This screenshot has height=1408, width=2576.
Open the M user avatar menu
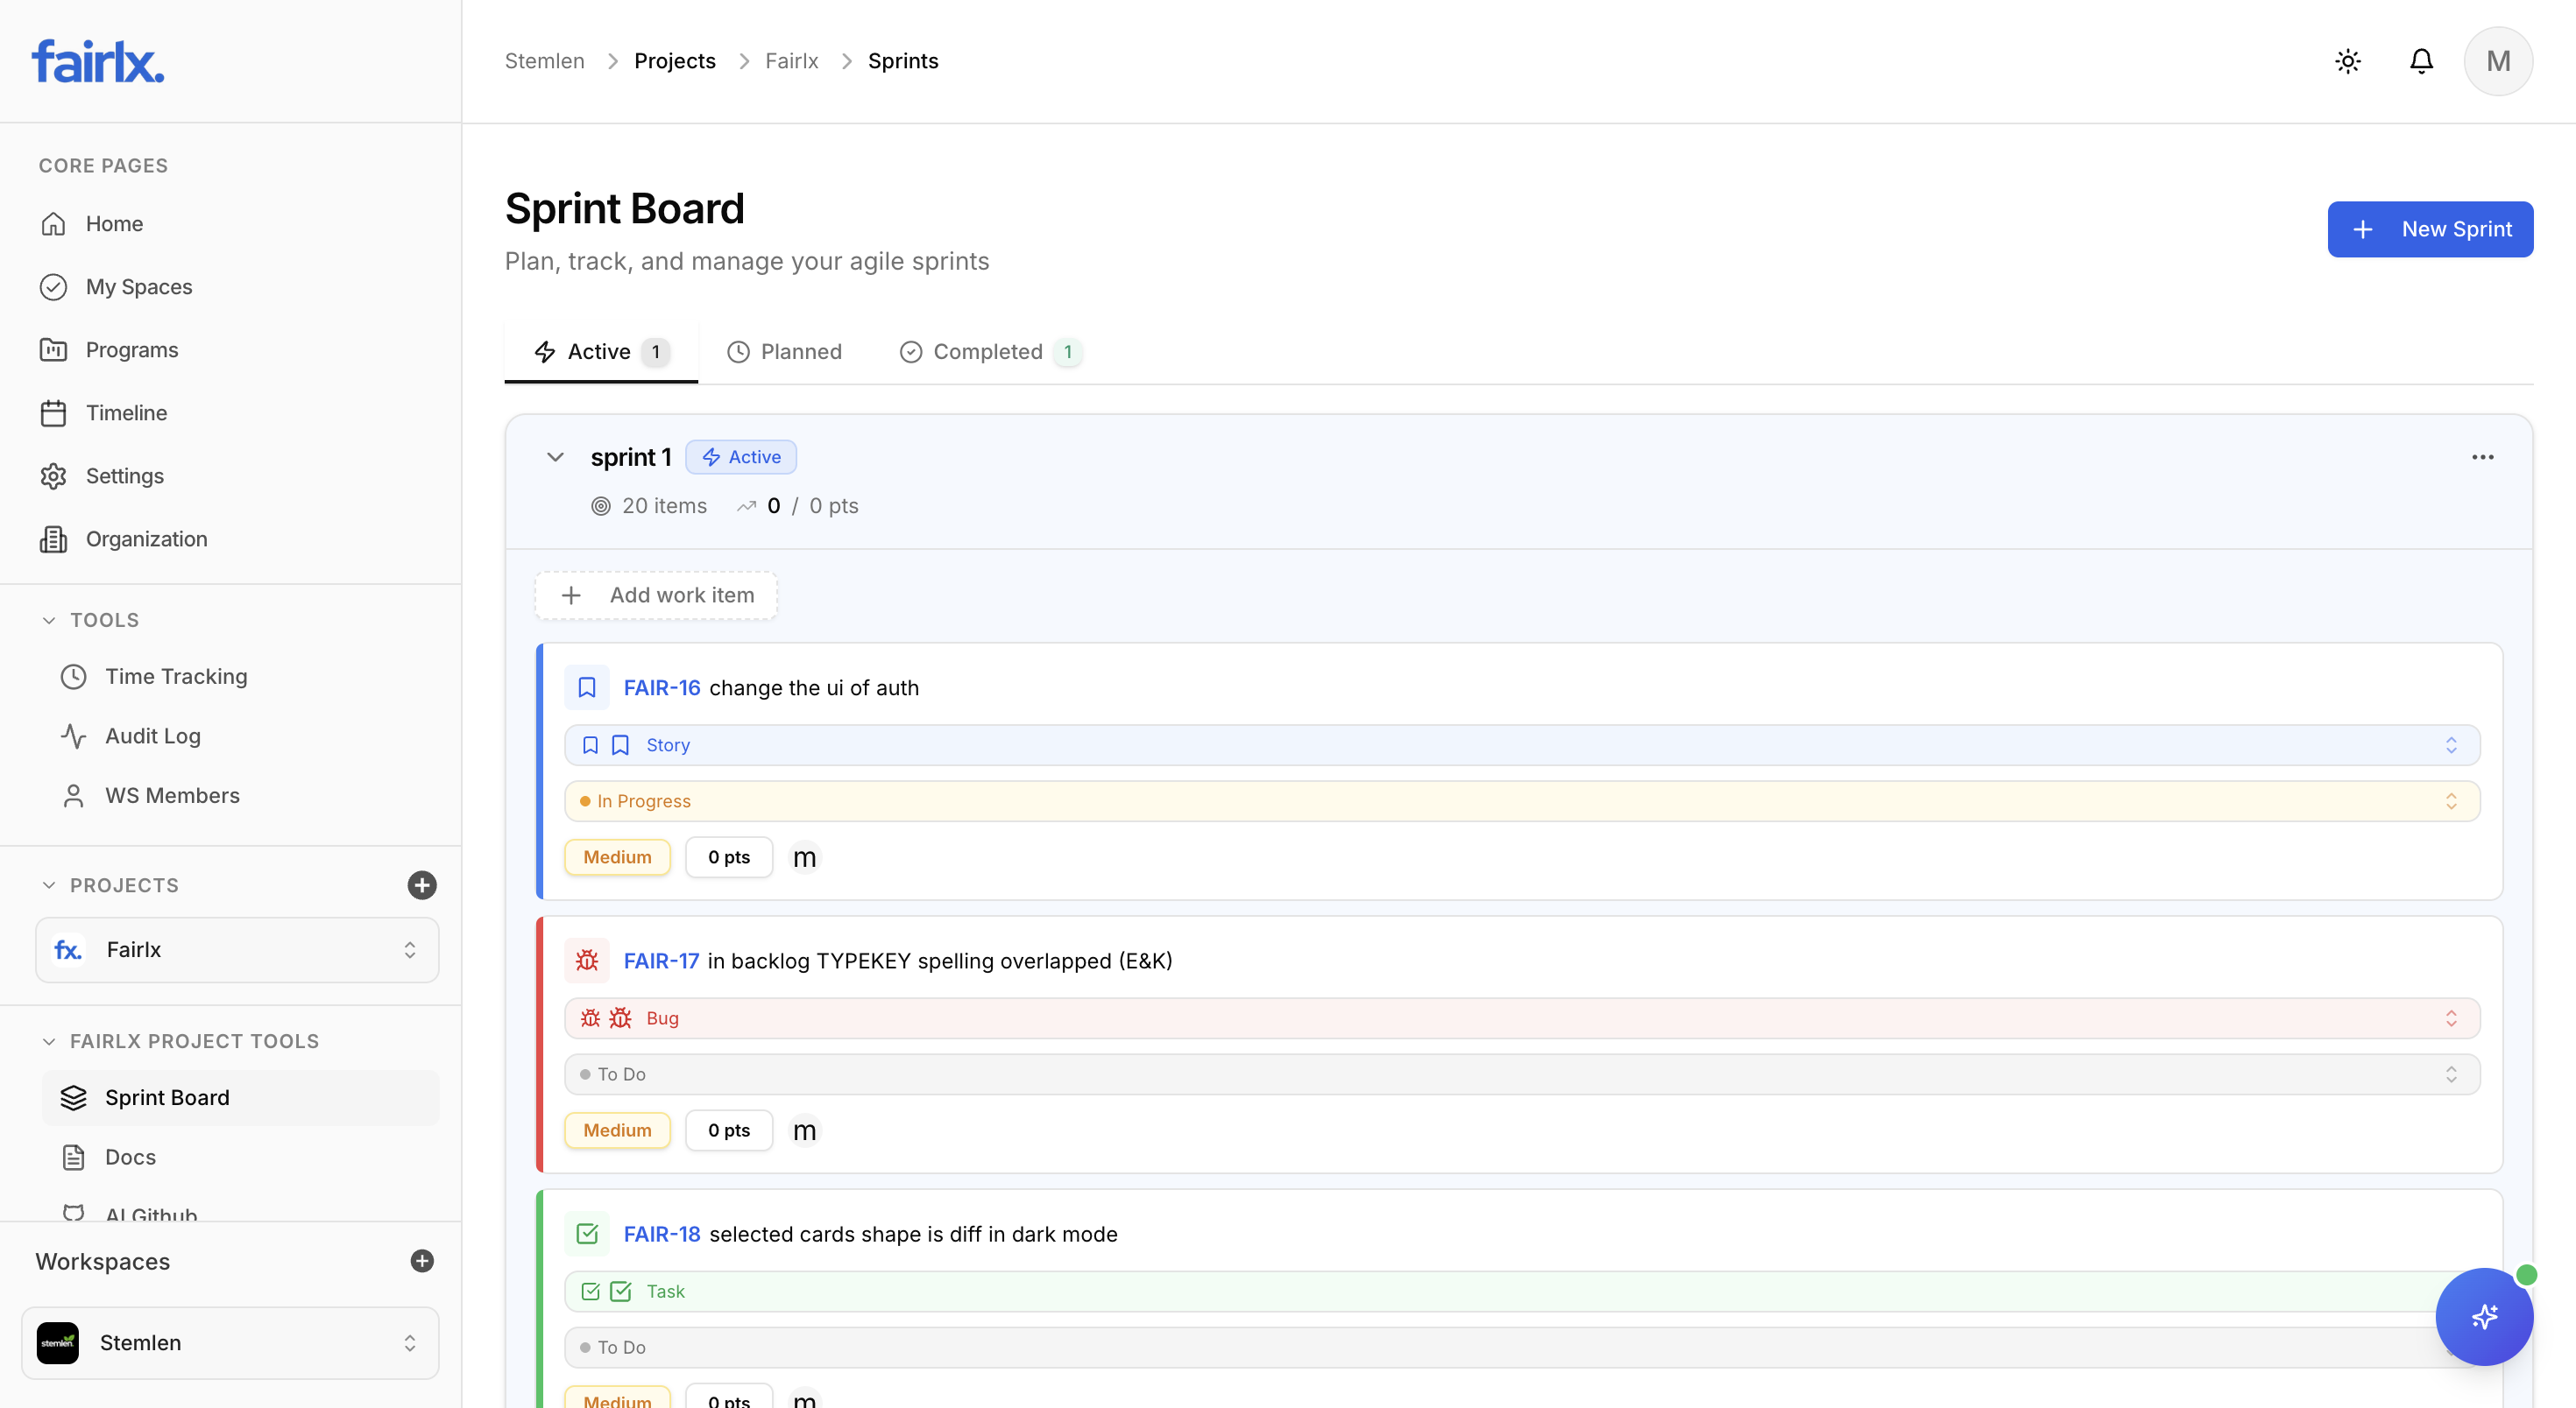click(x=2498, y=61)
